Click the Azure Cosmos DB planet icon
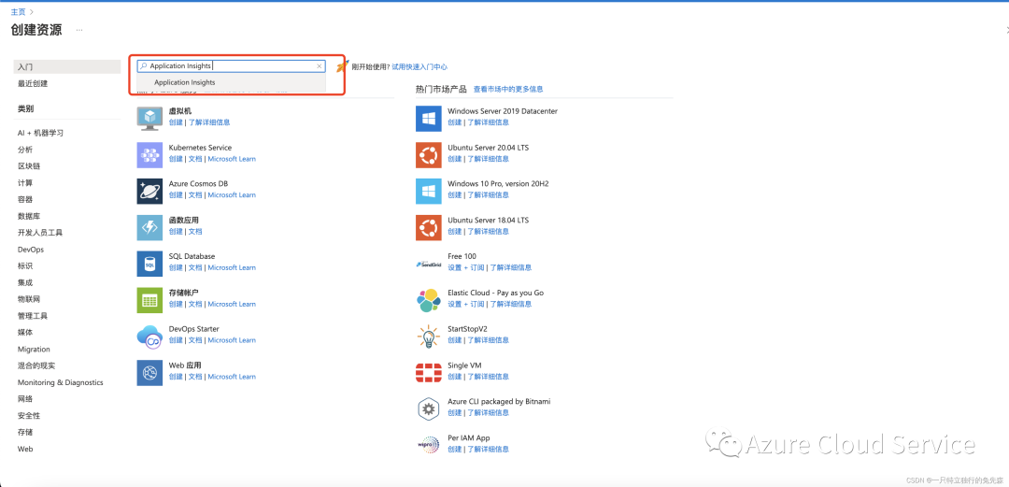Image resolution: width=1009 pixels, height=487 pixels. pyautogui.click(x=149, y=192)
